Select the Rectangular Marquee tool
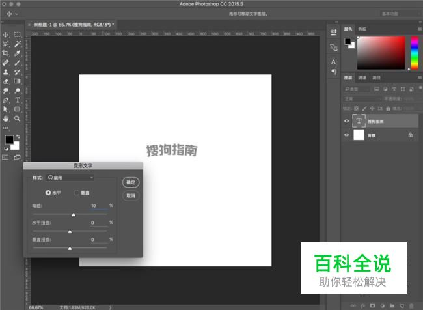This screenshot has height=310, width=423. pos(18,35)
